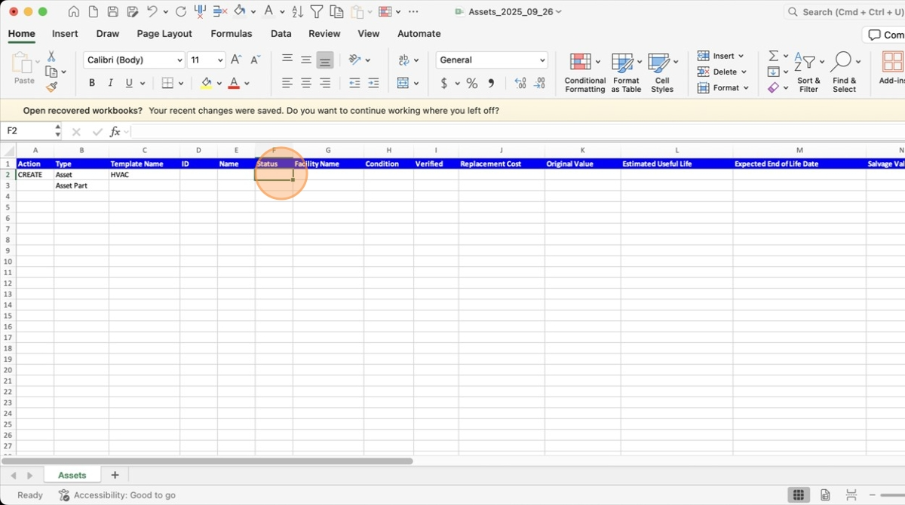Click the Increase Indent icon
The width and height of the screenshot is (905, 505).
[x=373, y=83]
